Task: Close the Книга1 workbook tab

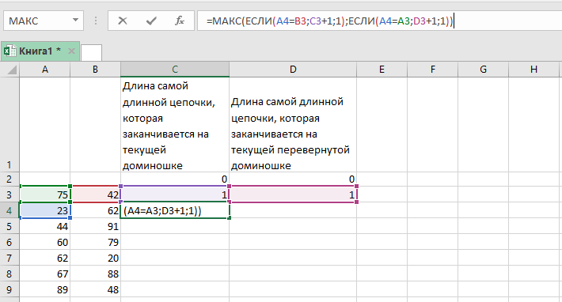Action: [71, 51]
